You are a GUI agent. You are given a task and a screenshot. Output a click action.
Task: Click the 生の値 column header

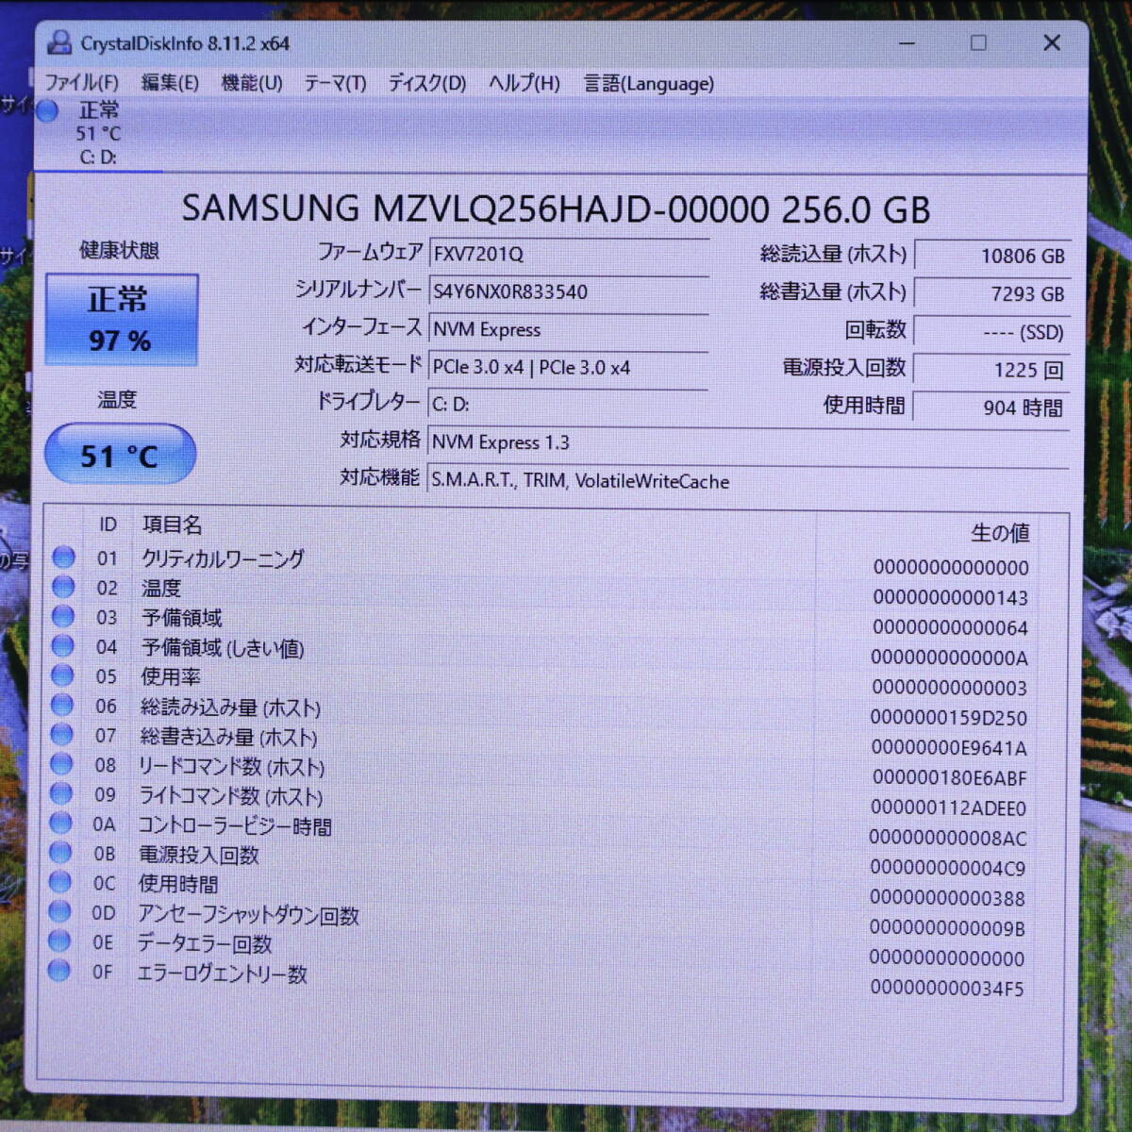pyautogui.click(x=1000, y=533)
